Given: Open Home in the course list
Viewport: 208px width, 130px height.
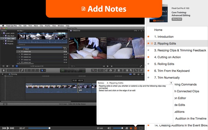Looking at the screenshot, I should point(158,30).
